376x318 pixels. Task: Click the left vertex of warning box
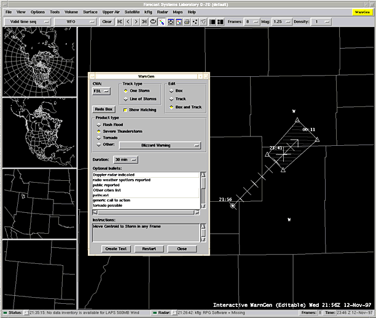click(x=267, y=154)
